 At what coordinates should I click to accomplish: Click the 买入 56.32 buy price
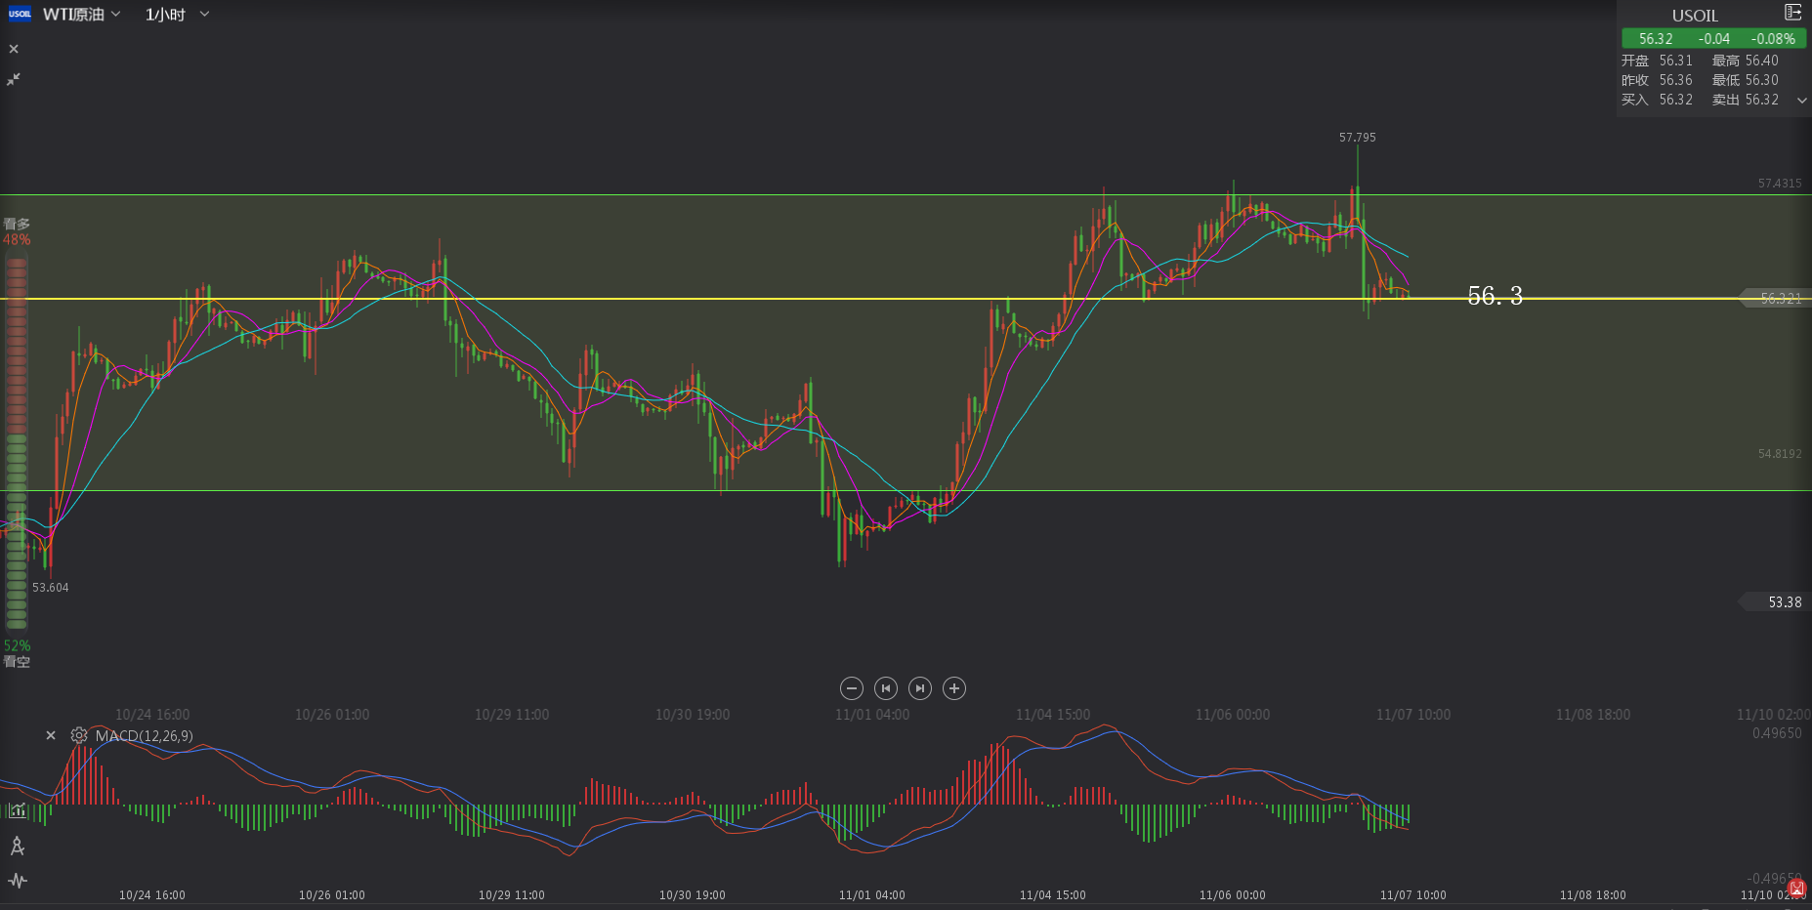(1657, 100)
